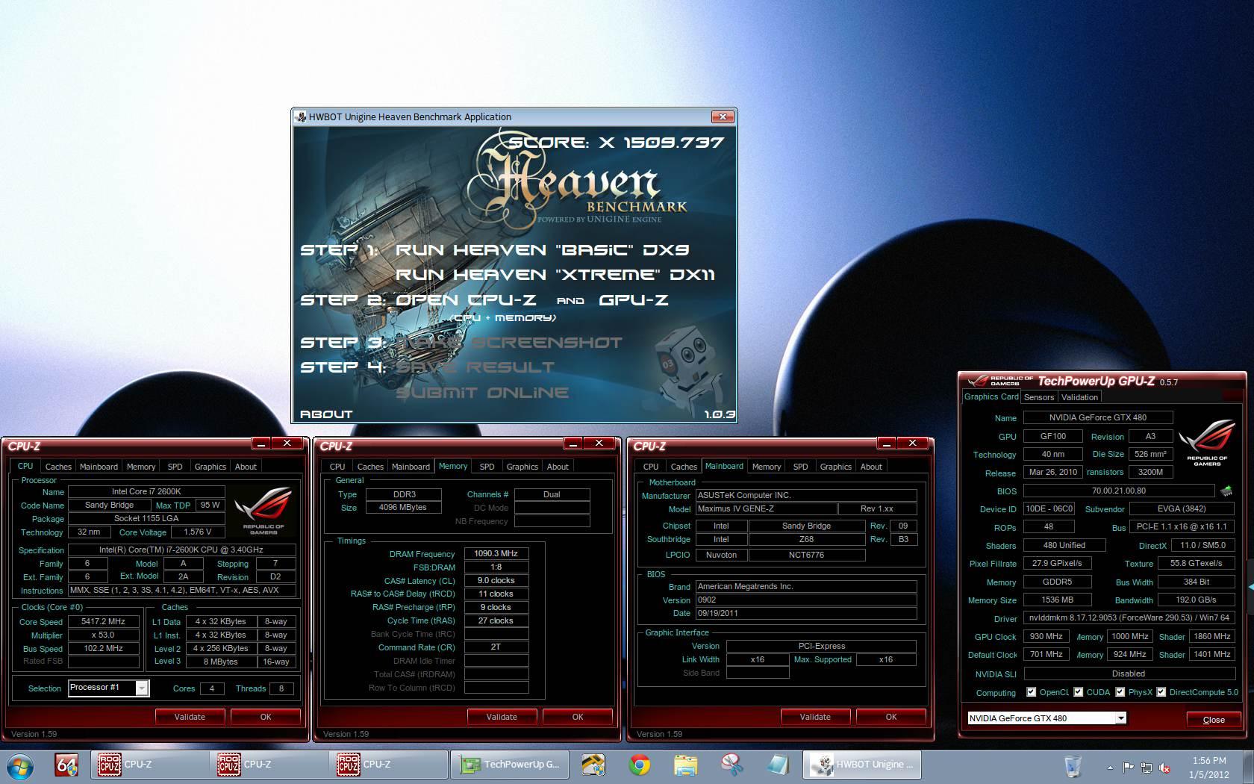The height and width of the screenshot is (784, 1254).
Task: Open Graphics tab in the CPU-Z Mainboard window
Action: 835,467
